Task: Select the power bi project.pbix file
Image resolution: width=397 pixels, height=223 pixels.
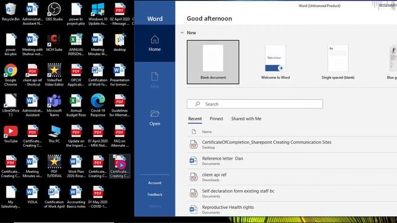Action: coord(76,14)
